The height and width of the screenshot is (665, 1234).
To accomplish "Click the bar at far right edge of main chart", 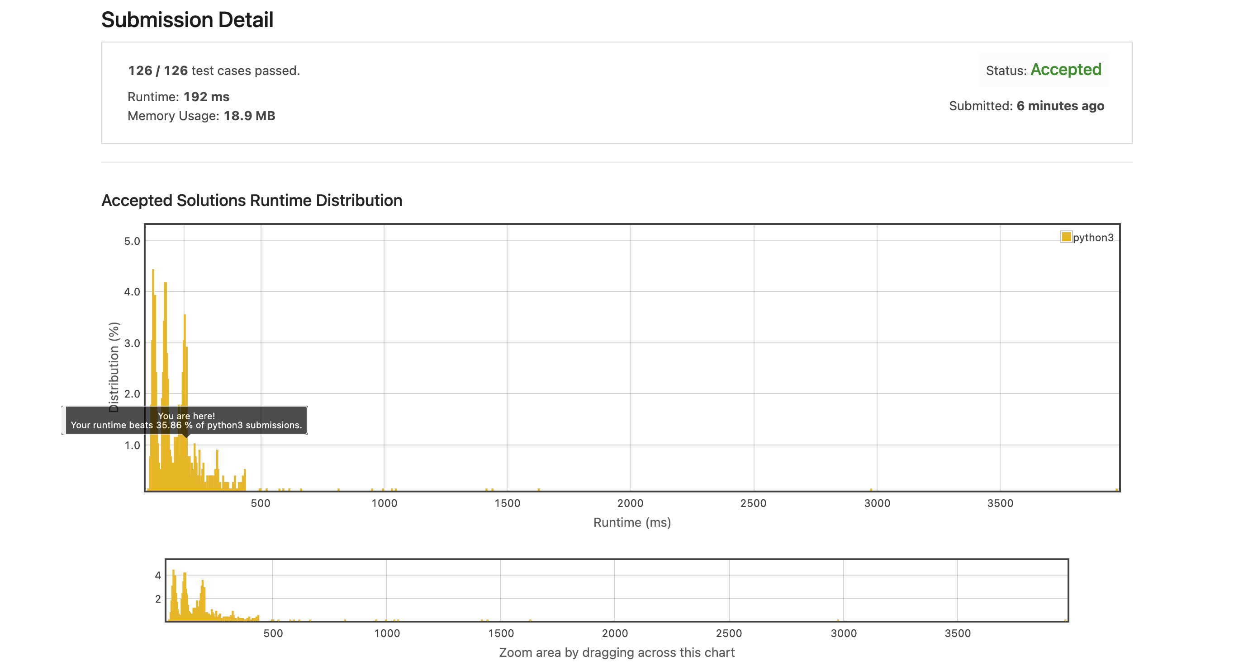I will [x=1117, y=489].
